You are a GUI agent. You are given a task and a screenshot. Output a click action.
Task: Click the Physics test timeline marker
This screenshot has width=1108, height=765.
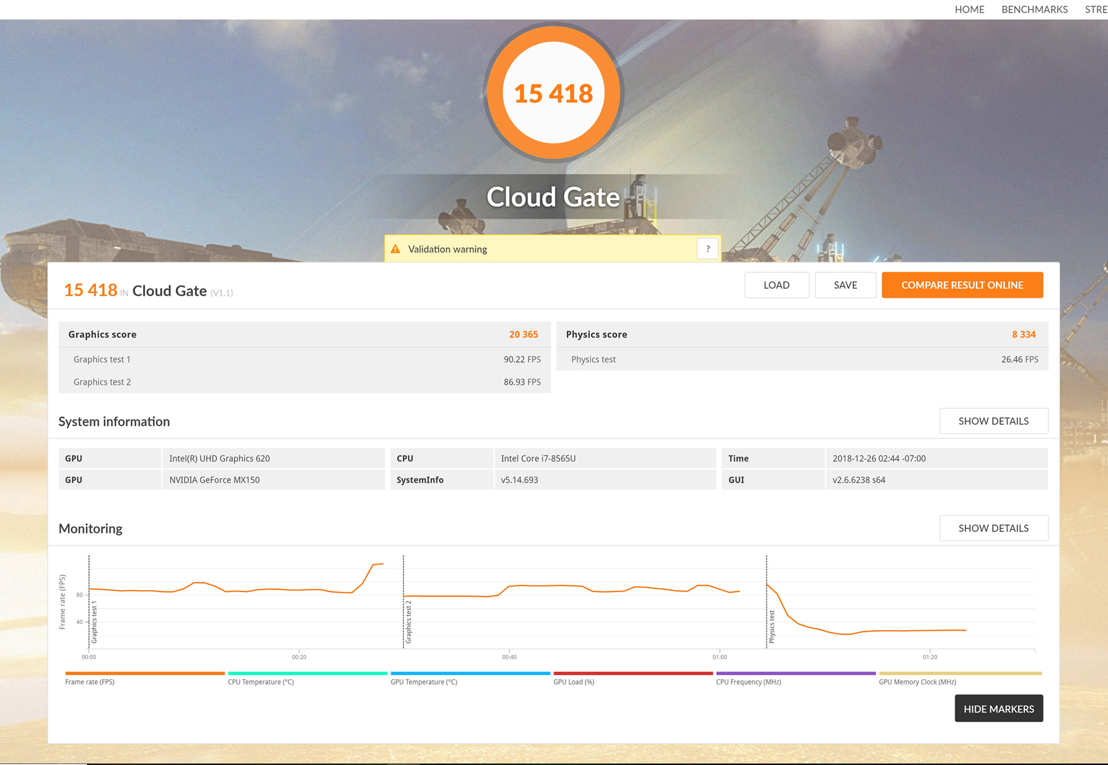click(772, 627)
